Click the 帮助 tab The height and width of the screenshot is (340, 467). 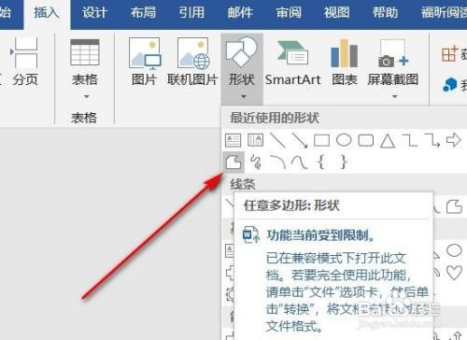pos(386,13)
